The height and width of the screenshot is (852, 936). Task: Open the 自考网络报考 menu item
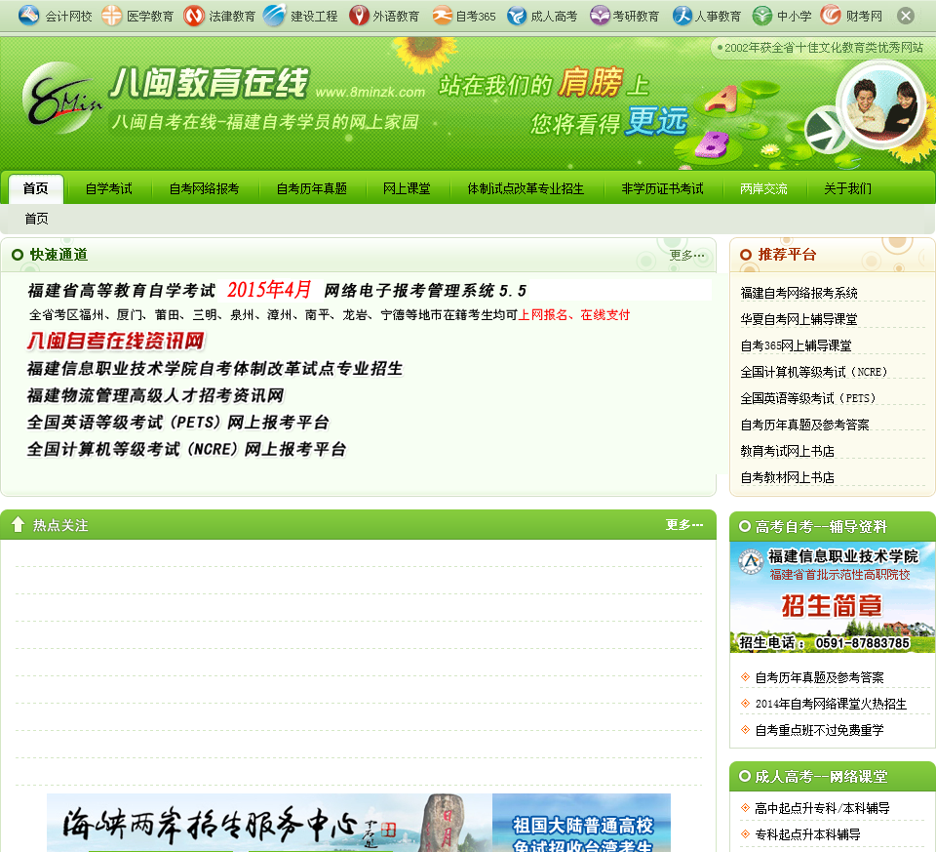pyautogui.click(x=204, y=188)
